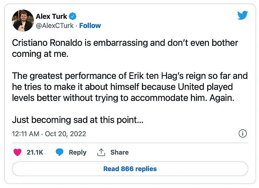Follow Alex Turk via Follow link

90,26
